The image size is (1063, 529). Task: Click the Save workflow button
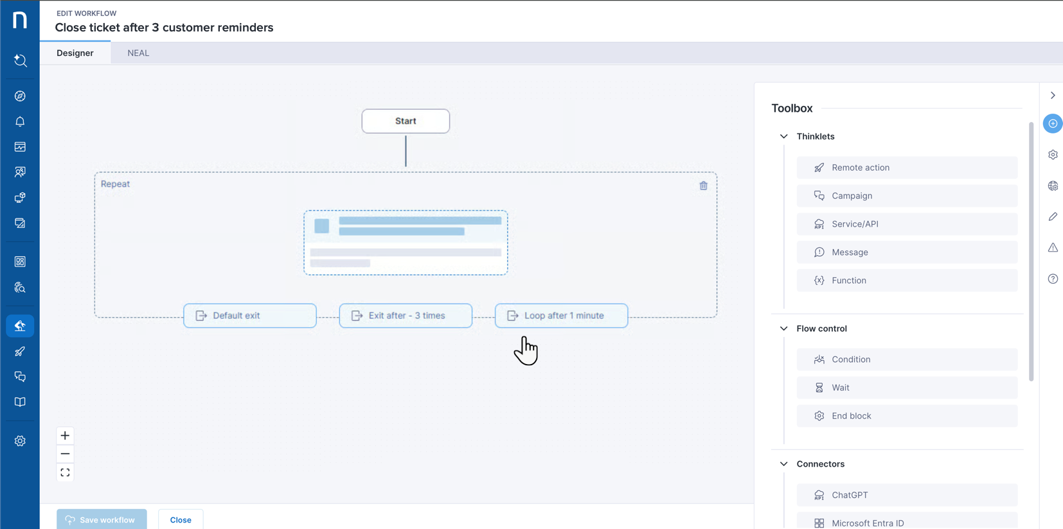pyautogui.click(x=102, y=519)
